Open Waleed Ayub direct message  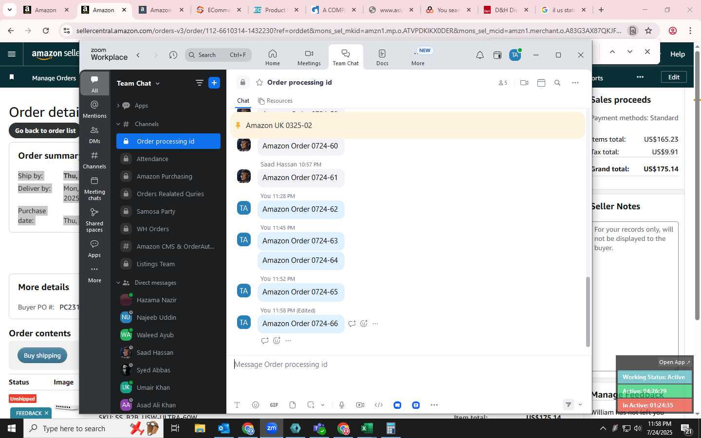pos(168,335)
